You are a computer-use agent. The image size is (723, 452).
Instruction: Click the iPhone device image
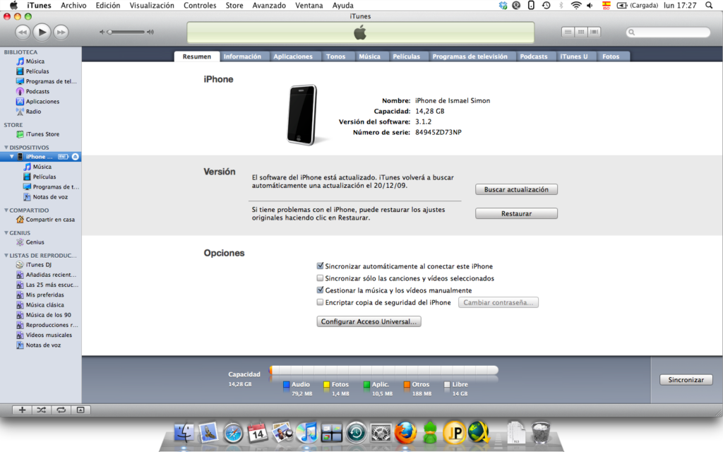[x=302, y=115]
